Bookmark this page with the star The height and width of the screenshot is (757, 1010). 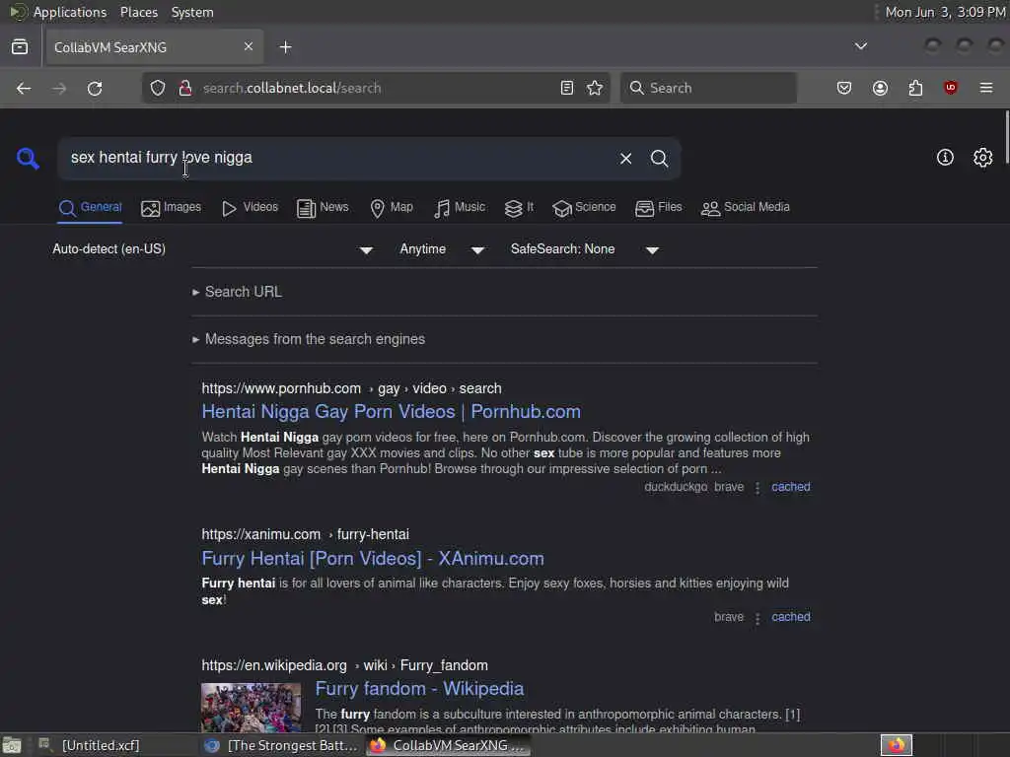point(595,88)
